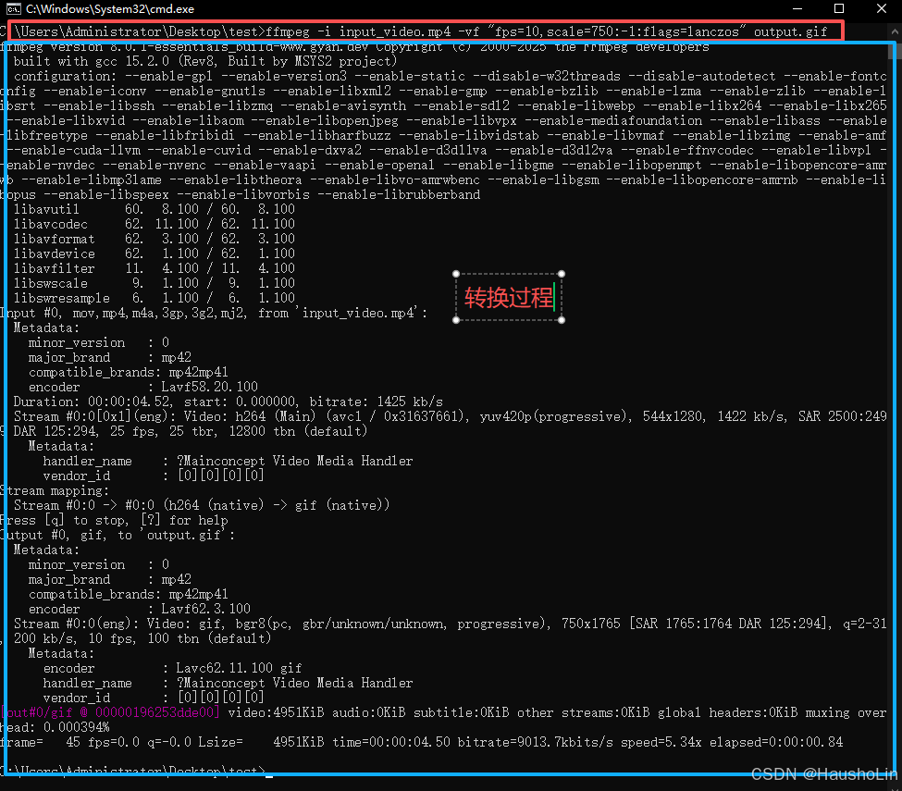Click 'ffmpeg -i input_video.mp4' in the command line
902x791 pixels.
point(358,31)
